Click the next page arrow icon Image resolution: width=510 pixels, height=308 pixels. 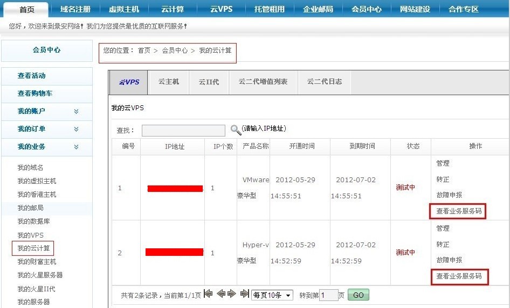pos(232,294)
